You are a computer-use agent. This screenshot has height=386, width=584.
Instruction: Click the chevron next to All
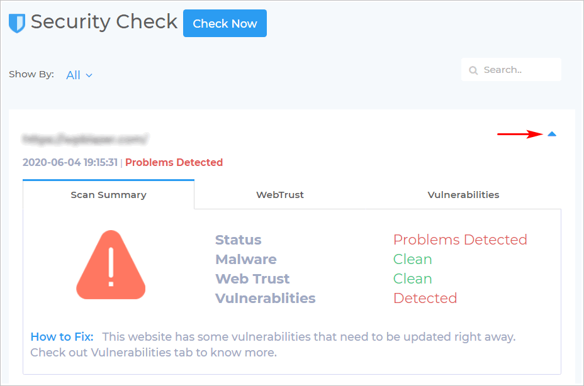pos(89,75)
